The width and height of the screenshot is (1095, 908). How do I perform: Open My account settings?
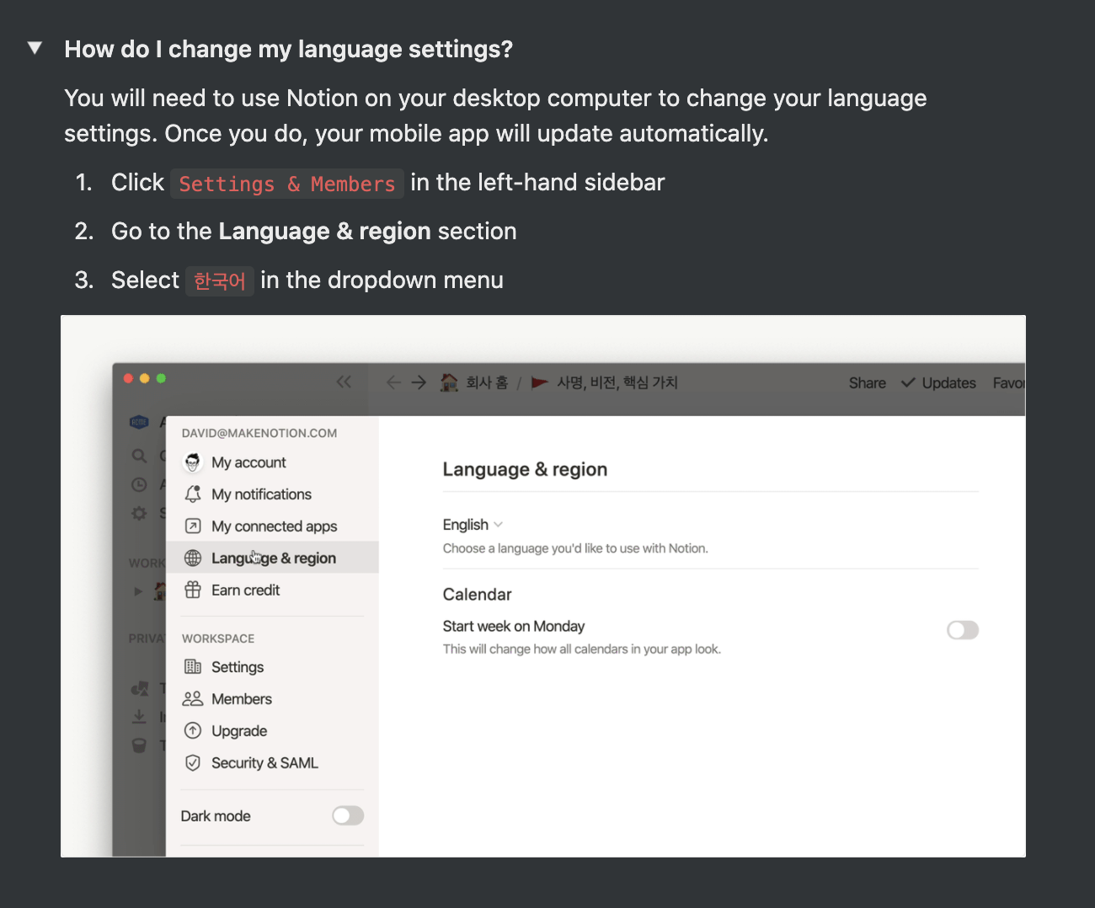click(x=272, y=462)
